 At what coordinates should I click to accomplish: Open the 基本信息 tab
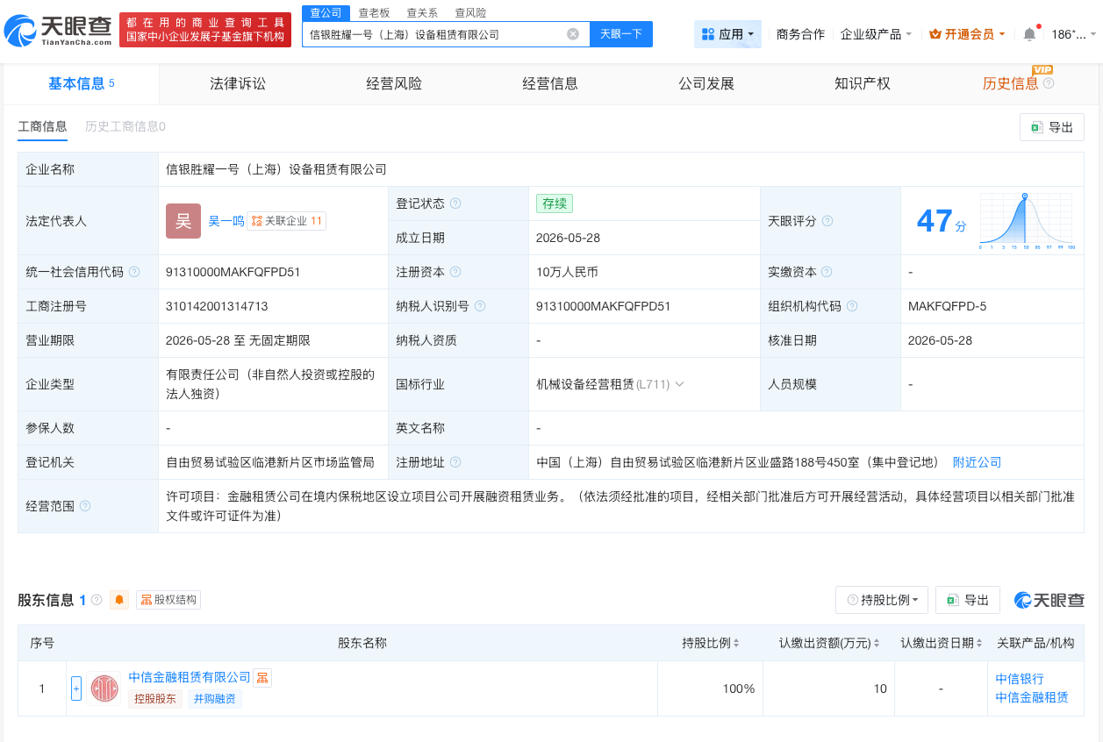[81, 83]
